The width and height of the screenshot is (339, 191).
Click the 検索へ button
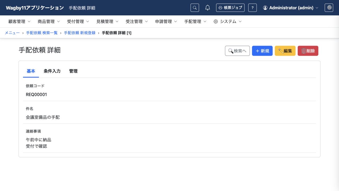tap(237, 51)
